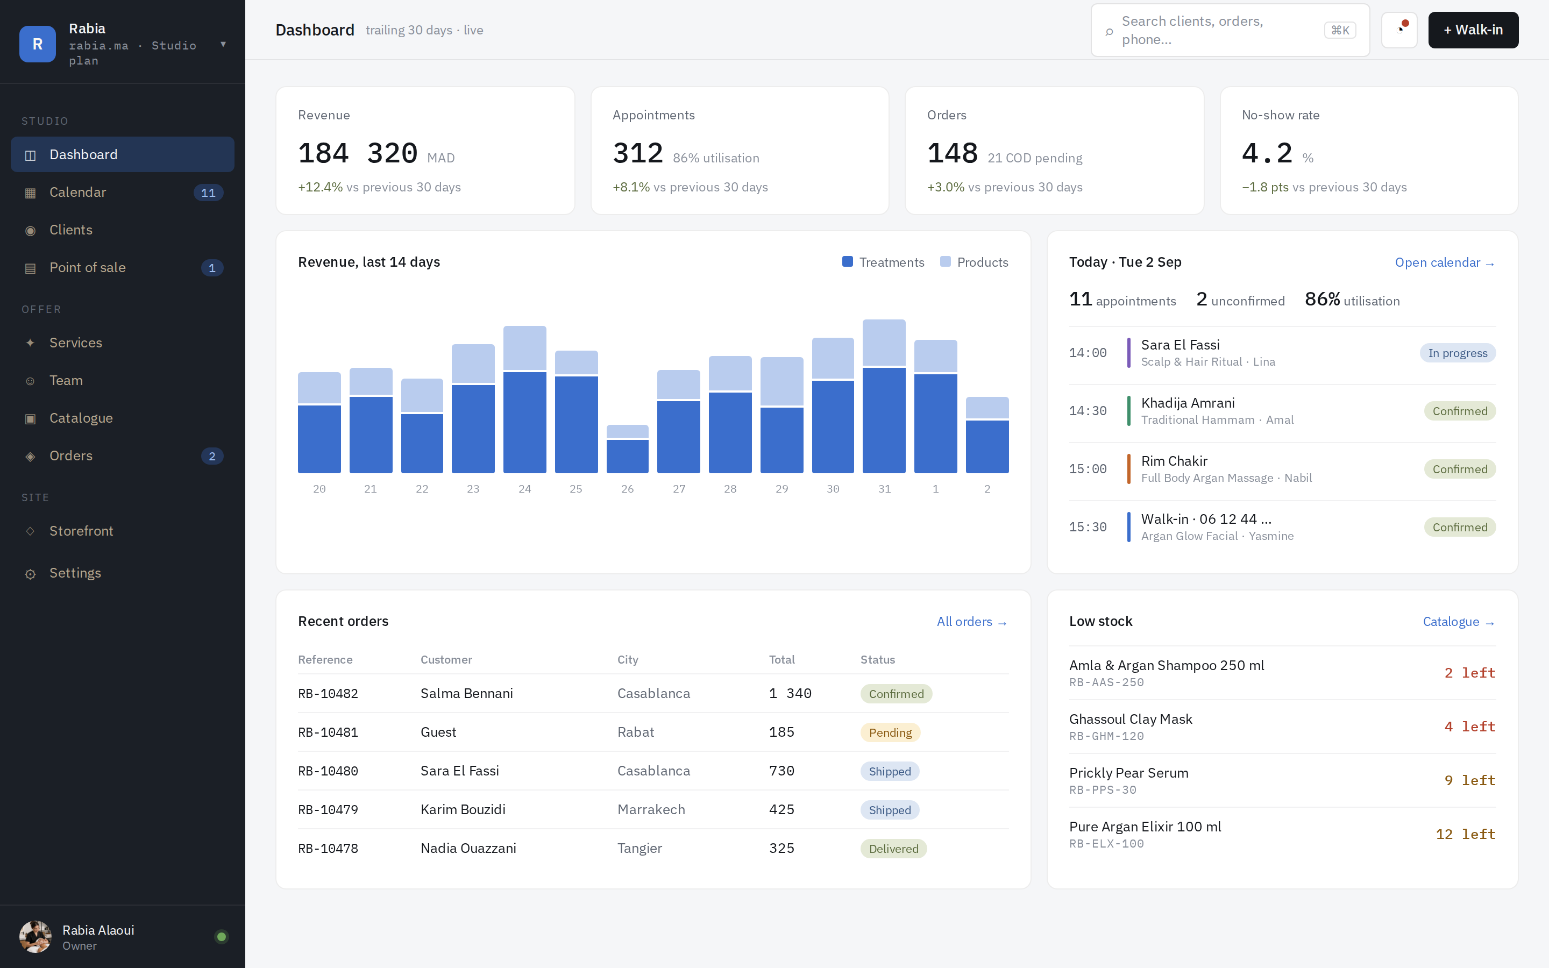Screen dimensions: 1549x968
Task: Click the Storefront diamond outline icon
Action: (30, 531)
